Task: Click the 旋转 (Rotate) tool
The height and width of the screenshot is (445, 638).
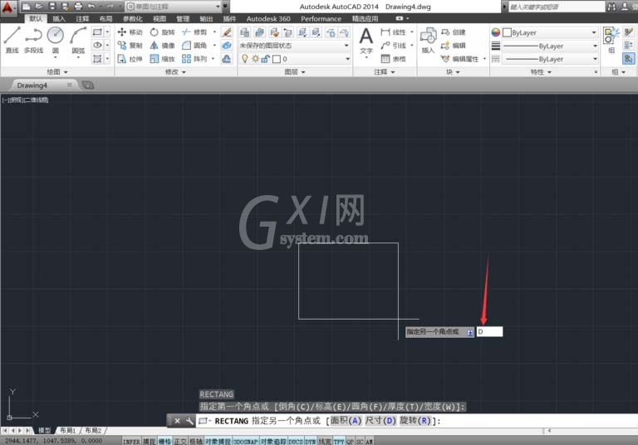Action: click(x=162, y=32)
